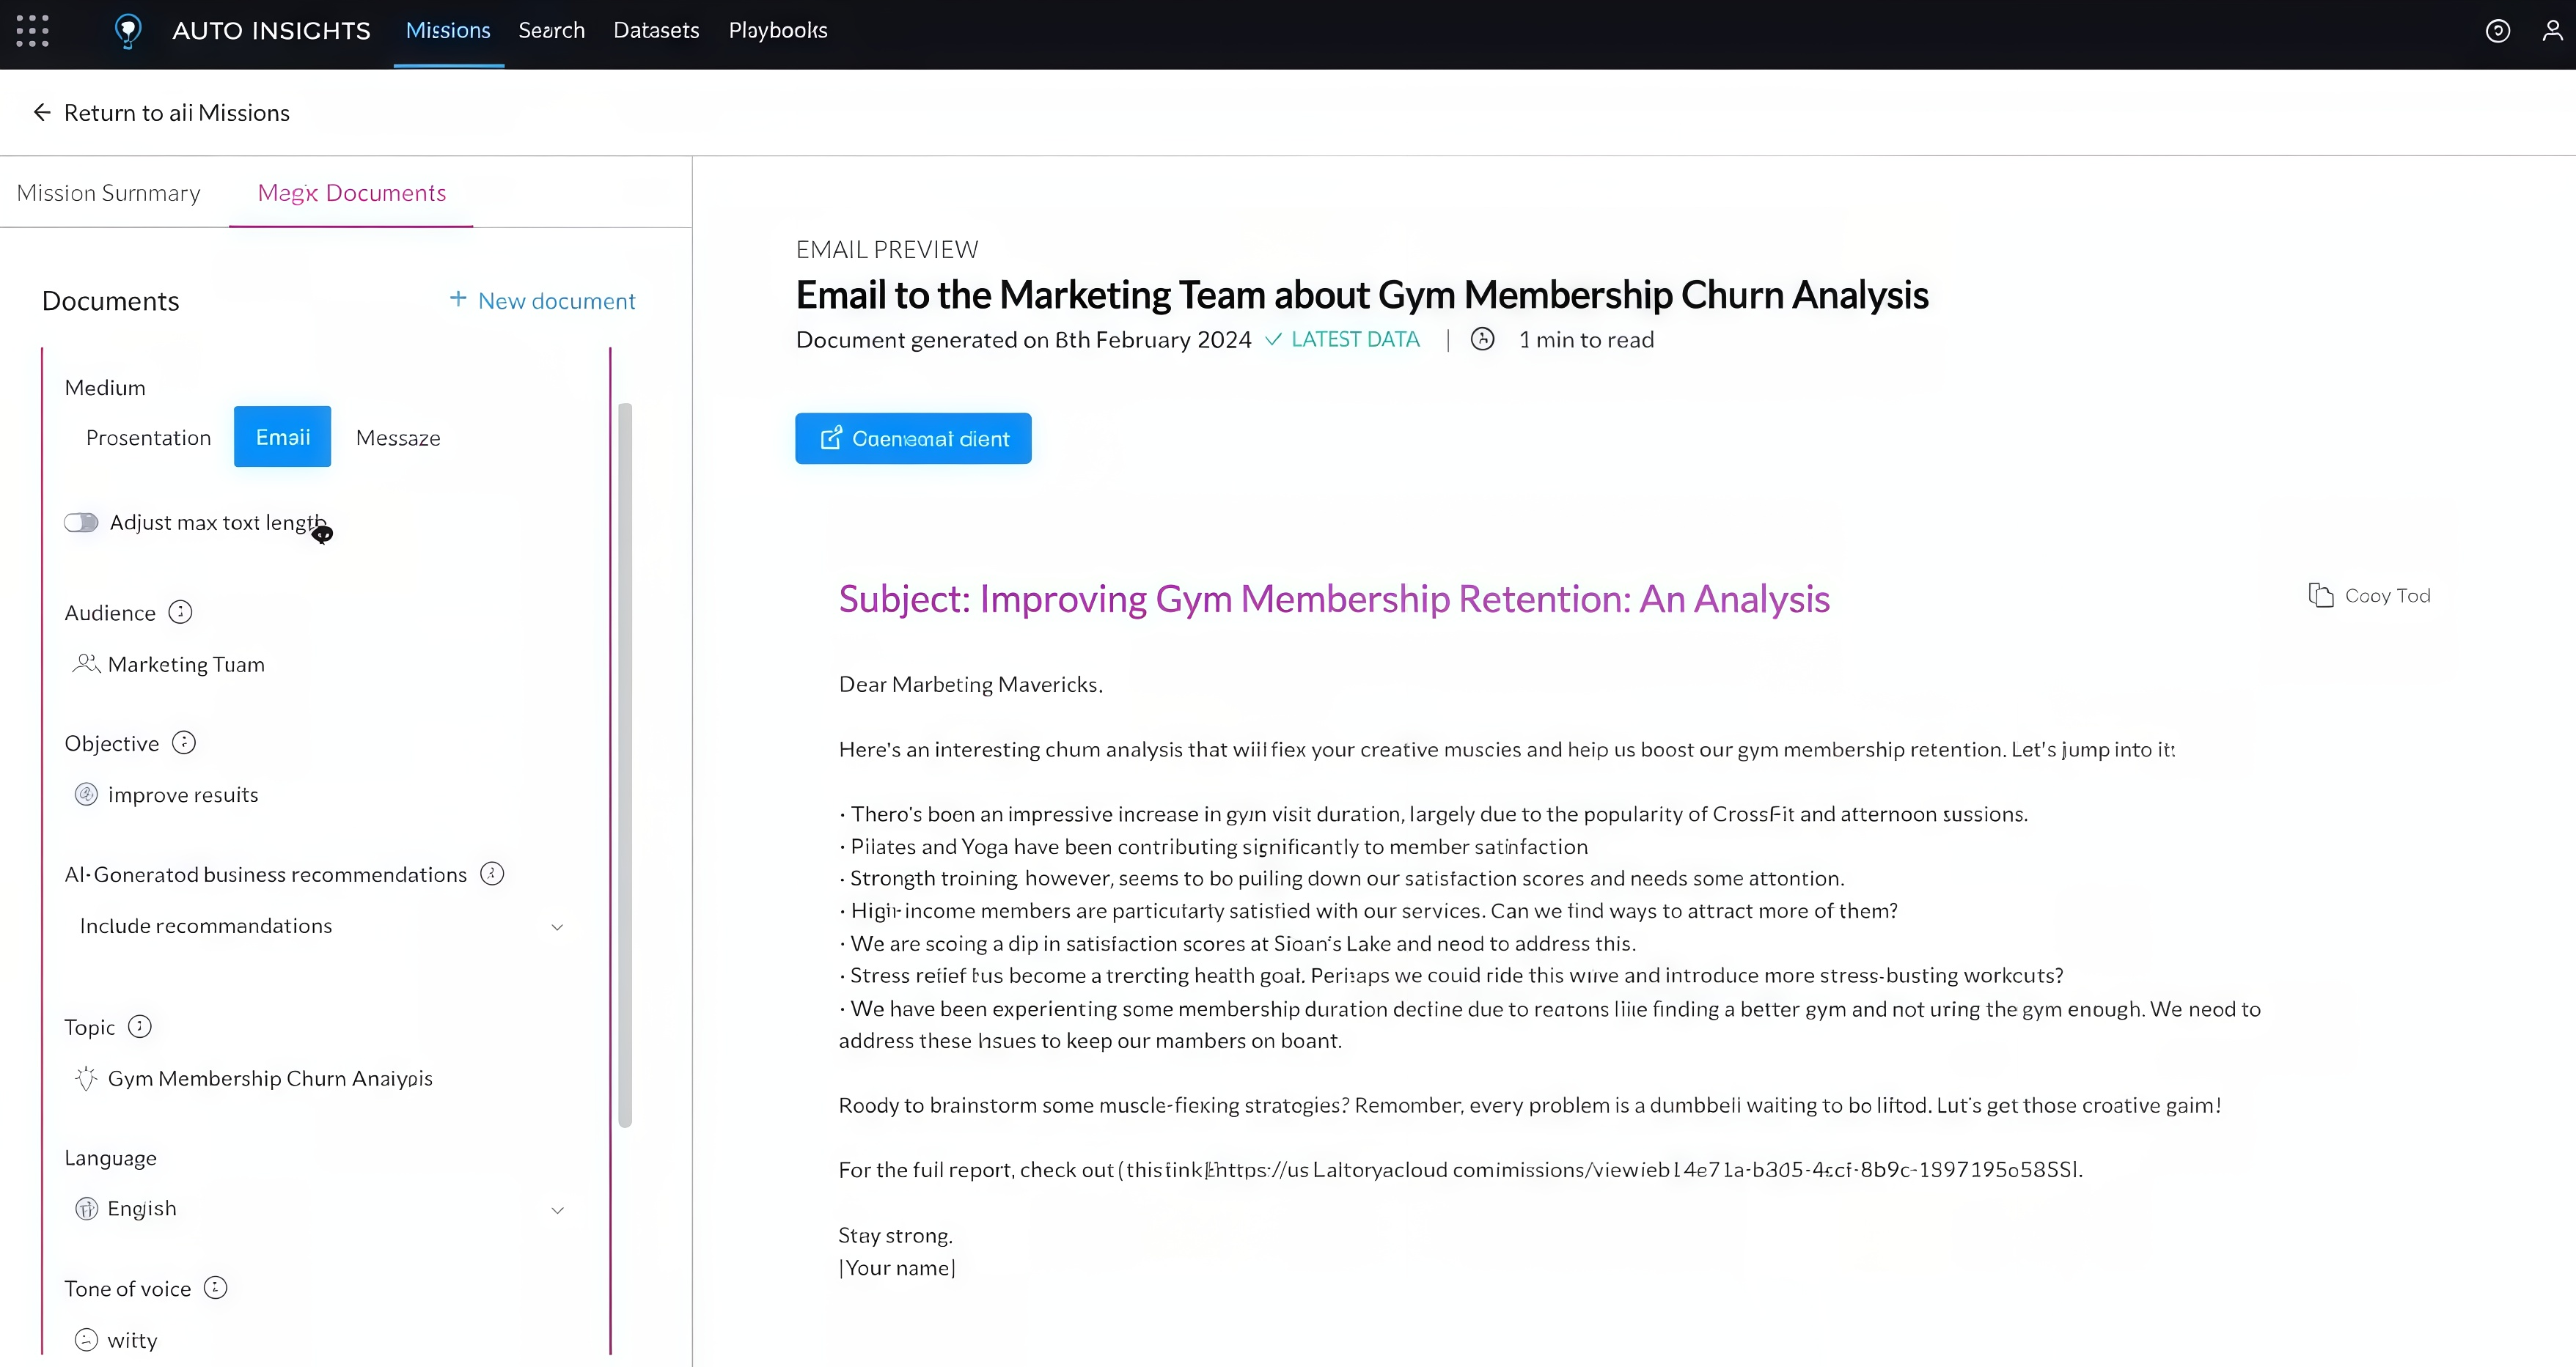The image size is (2576, 1367).
Task: Click the documents panel vertical scrollbar
Action: [625, 764]
